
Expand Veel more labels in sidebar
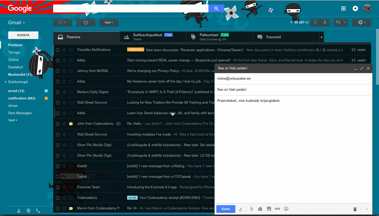[x=13, y=120]
